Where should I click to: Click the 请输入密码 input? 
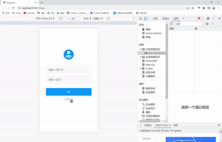(x=69, y=80)
